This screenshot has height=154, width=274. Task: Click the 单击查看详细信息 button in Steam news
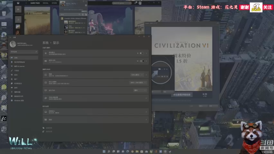point(182,95)
